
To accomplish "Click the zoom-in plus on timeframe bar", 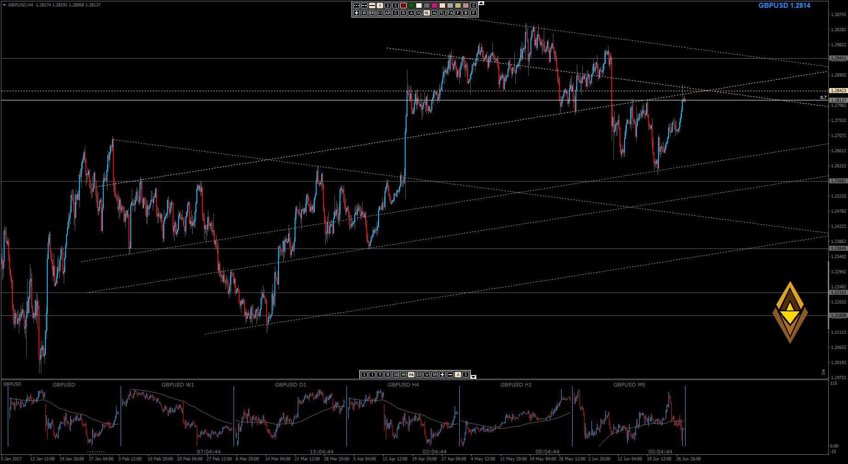I will point(442,375).
